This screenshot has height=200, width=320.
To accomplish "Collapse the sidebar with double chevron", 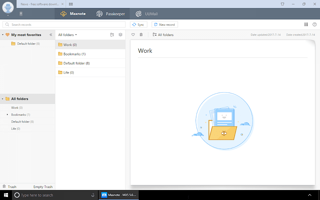I will [51, 35].
